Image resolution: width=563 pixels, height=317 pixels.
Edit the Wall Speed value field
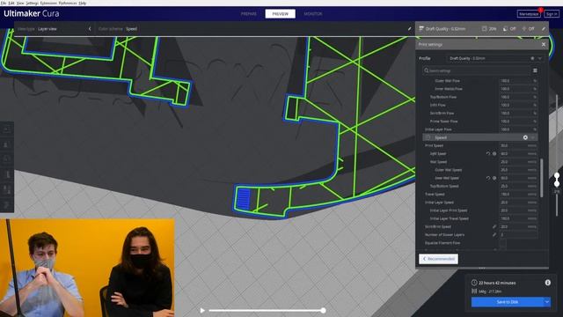[518, 162]
